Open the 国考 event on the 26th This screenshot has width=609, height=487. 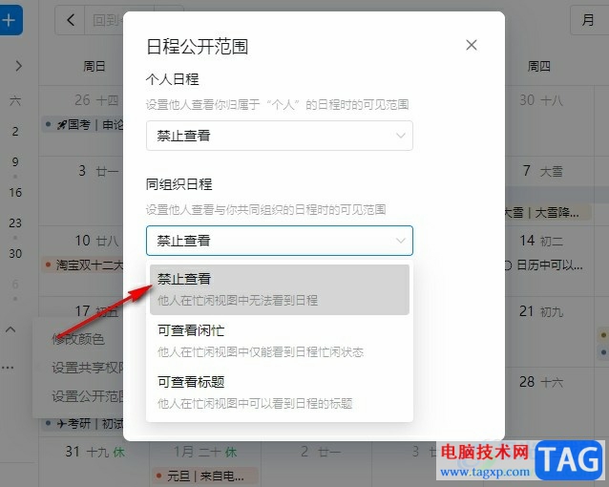[x=84, y=124]
